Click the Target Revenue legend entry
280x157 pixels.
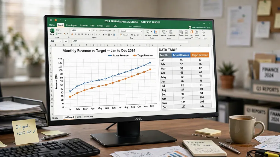pyautogui.click(x=143, y=55)
